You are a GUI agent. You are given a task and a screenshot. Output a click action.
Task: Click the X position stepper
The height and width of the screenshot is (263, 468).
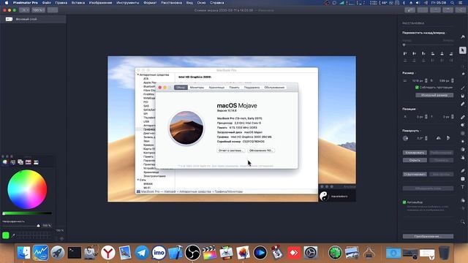(426, 117)
